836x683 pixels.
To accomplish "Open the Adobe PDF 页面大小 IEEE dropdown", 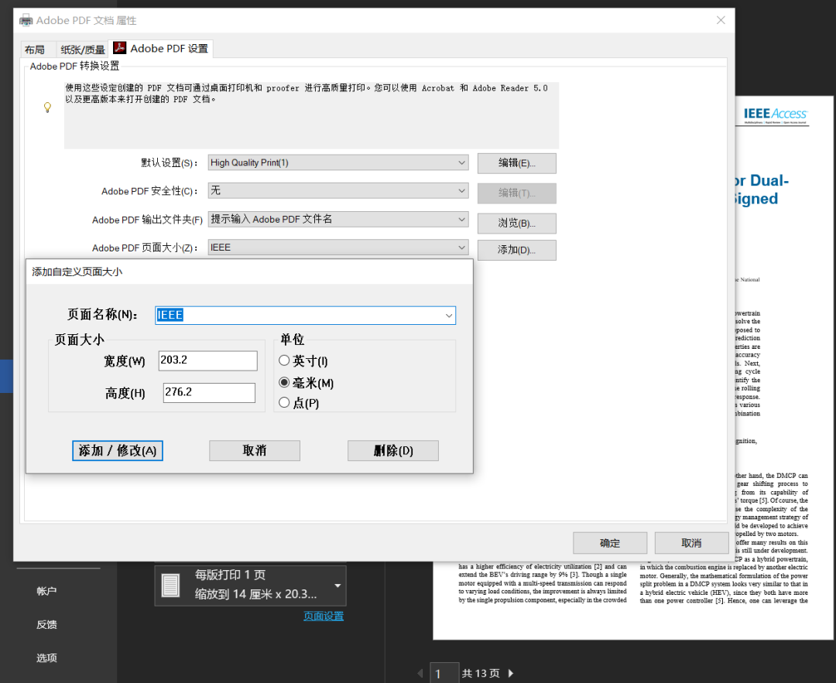I will click(x=338, y=248).
